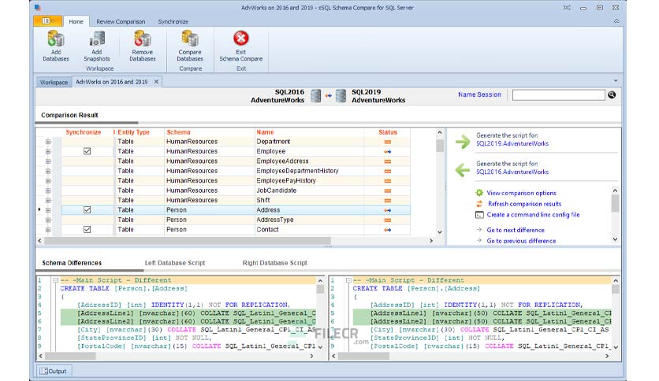Click the refresh icon beside Refresh comparison results
Image resolution: width=659 pixels, height=381 pixels.
tap(479, 204)
